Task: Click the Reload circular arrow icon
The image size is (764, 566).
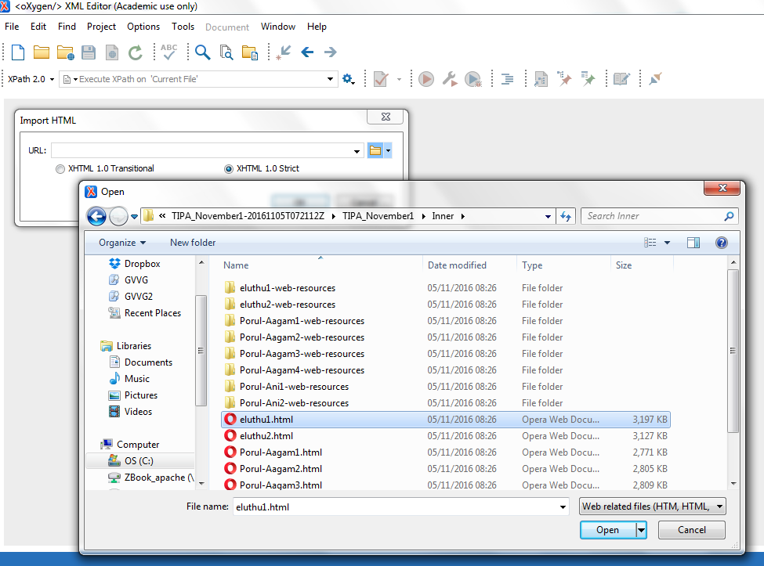Action: (x=136, y=52)
